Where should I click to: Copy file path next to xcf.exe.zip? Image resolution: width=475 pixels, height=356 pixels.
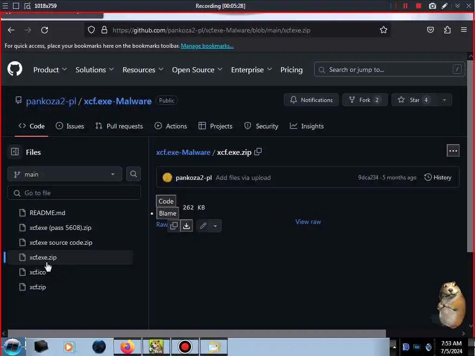258,152
